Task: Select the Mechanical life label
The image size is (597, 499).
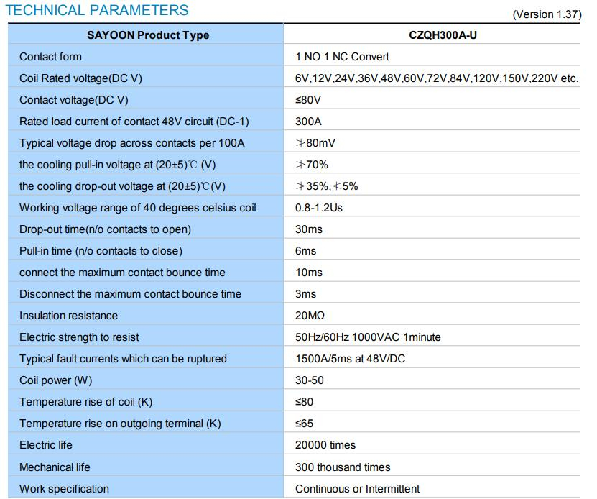Action: [x=55, y=467]
